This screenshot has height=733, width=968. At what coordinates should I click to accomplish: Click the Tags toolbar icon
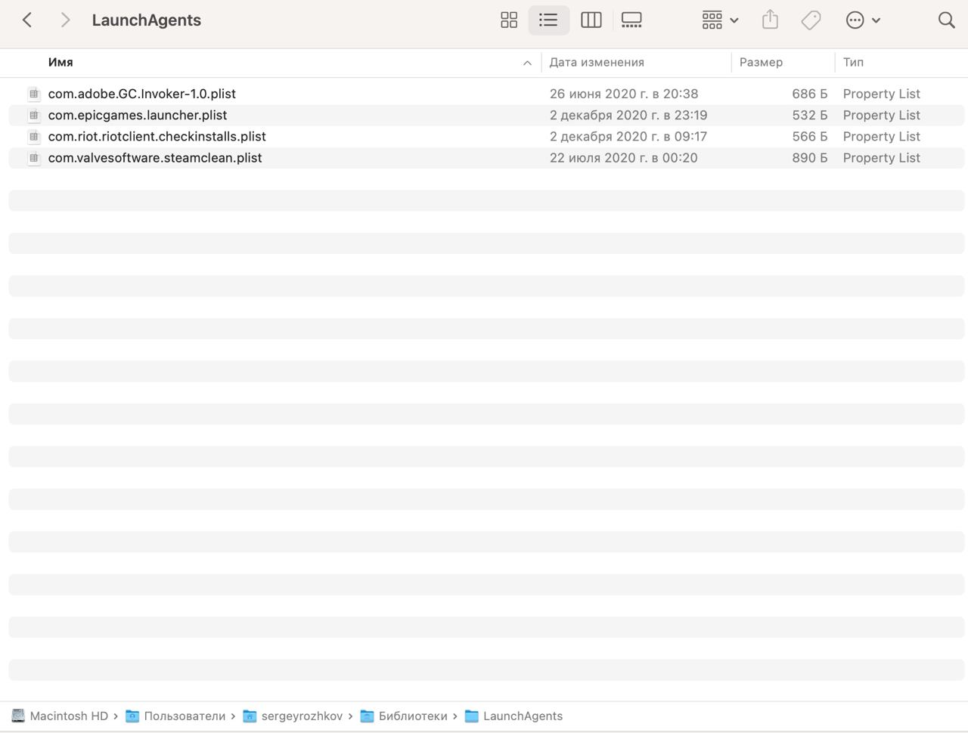pos(811,20)
